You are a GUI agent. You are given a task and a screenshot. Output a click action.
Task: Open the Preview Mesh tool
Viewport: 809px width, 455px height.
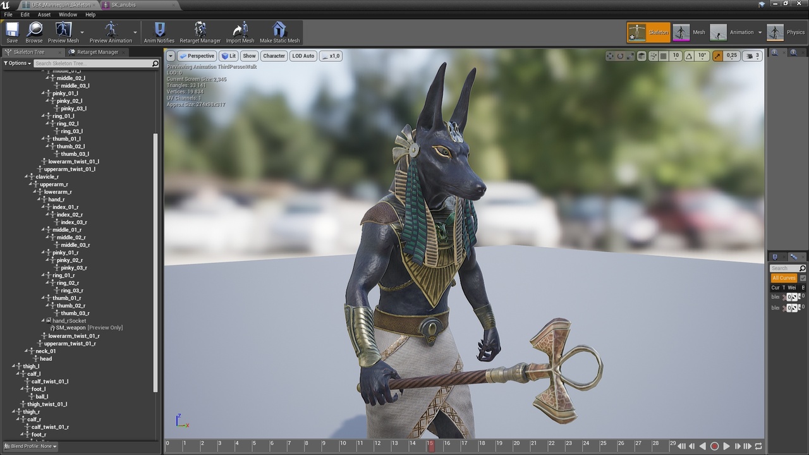[63, 32]
